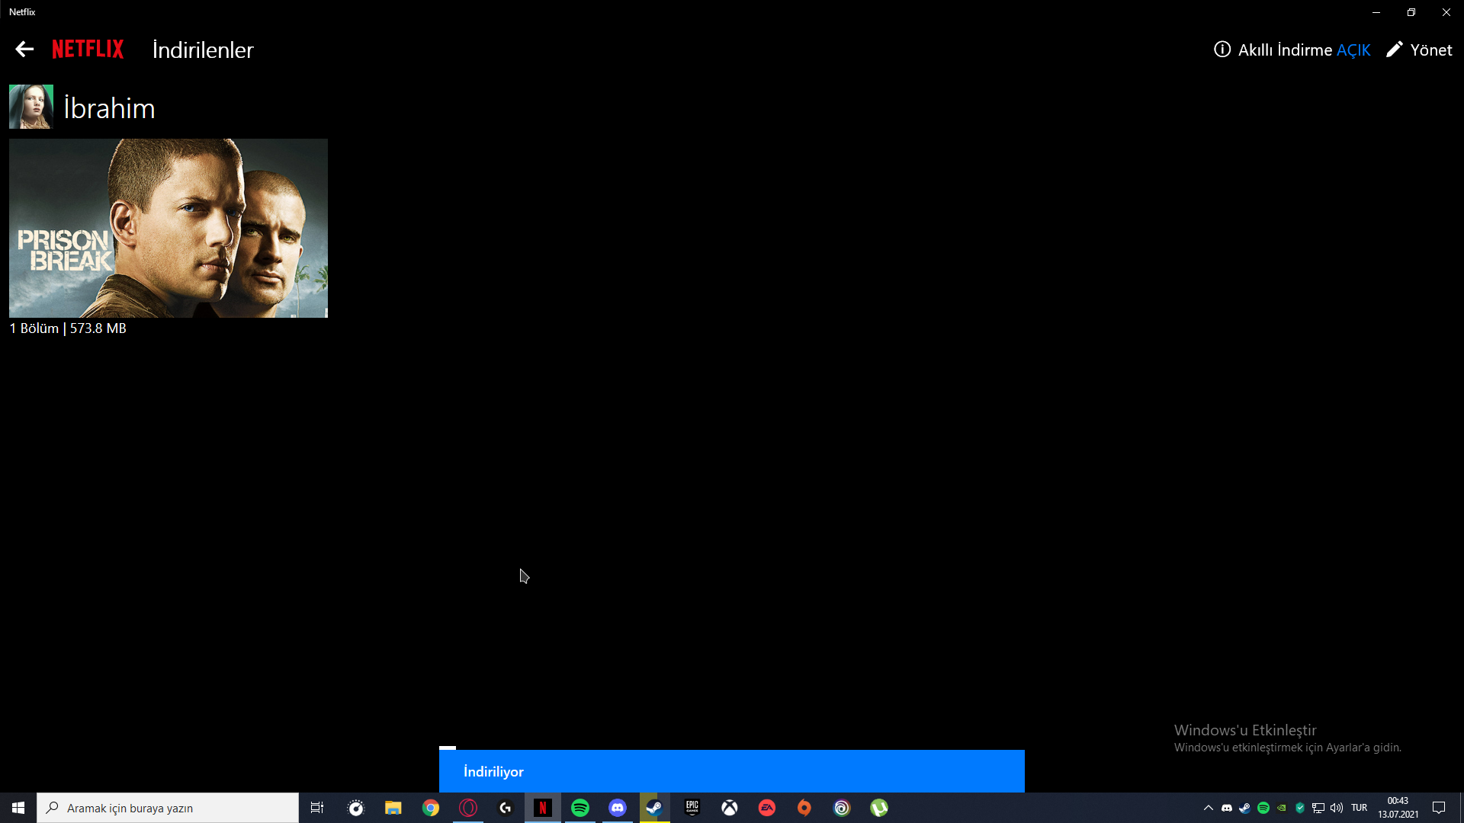The width and height of the screenshot is (1464, 823).
Task: Expand hidden system tray icons
Action: coord(1208,808)
